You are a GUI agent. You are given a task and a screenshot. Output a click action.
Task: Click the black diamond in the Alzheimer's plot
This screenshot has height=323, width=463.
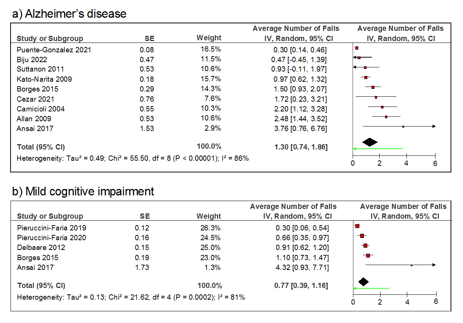click(x=370, y=142)
